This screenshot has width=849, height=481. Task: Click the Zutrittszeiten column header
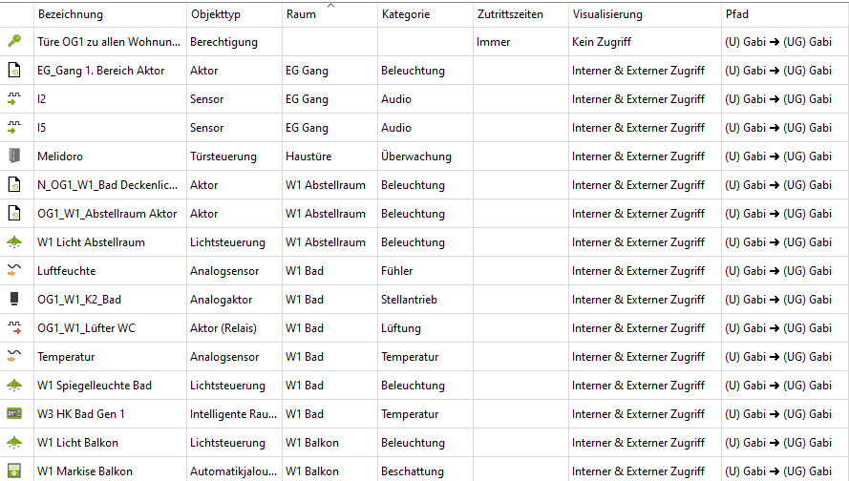(509, 14)
